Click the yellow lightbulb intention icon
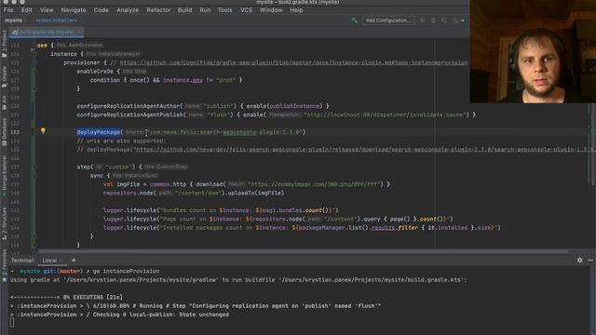Image resolution: width=596 pixels, height=335 pixels. 43,131
